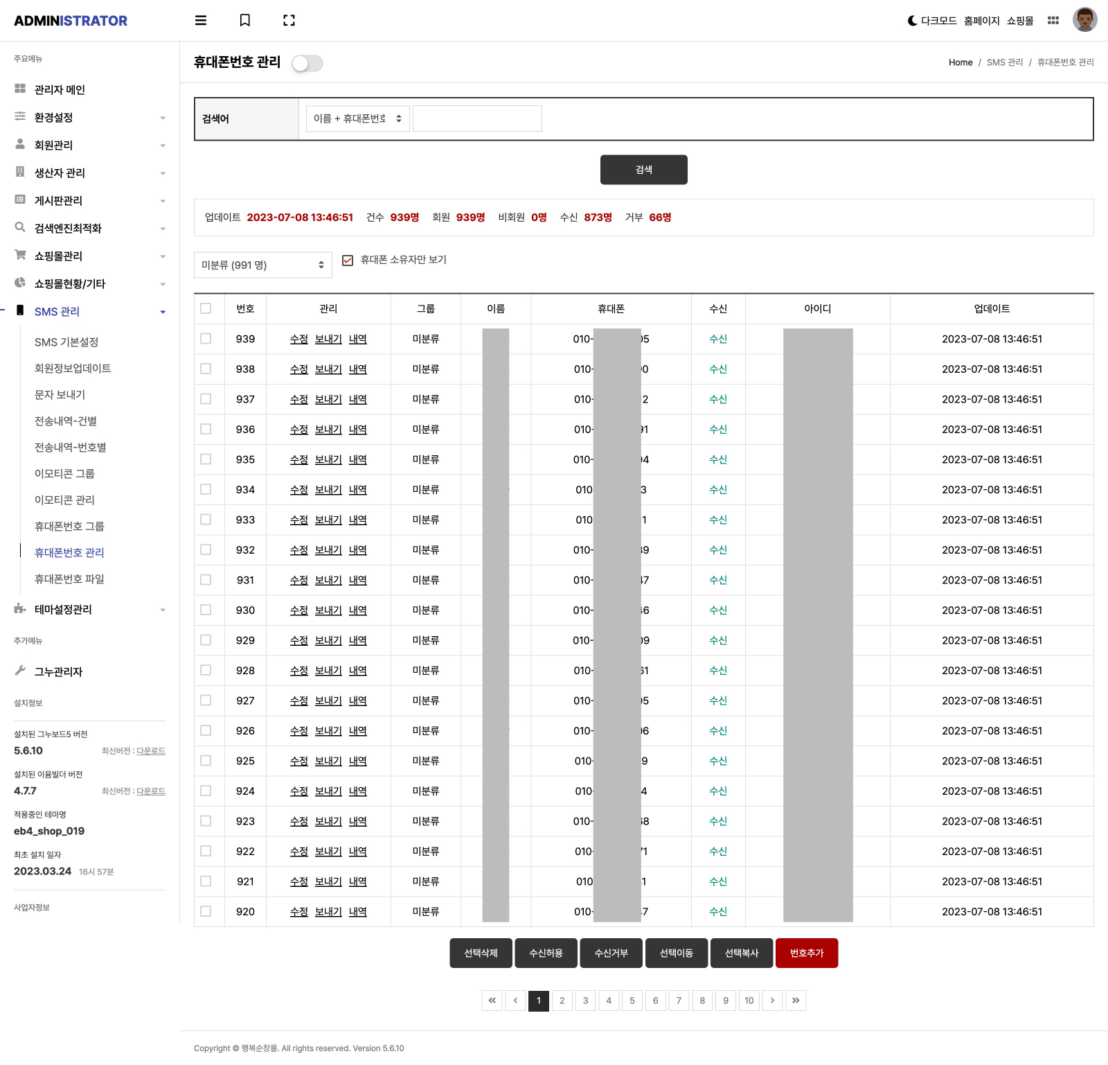1108x1065 pixels.
Task: Click 수정 link in row 937
Action: coord(299,399)
